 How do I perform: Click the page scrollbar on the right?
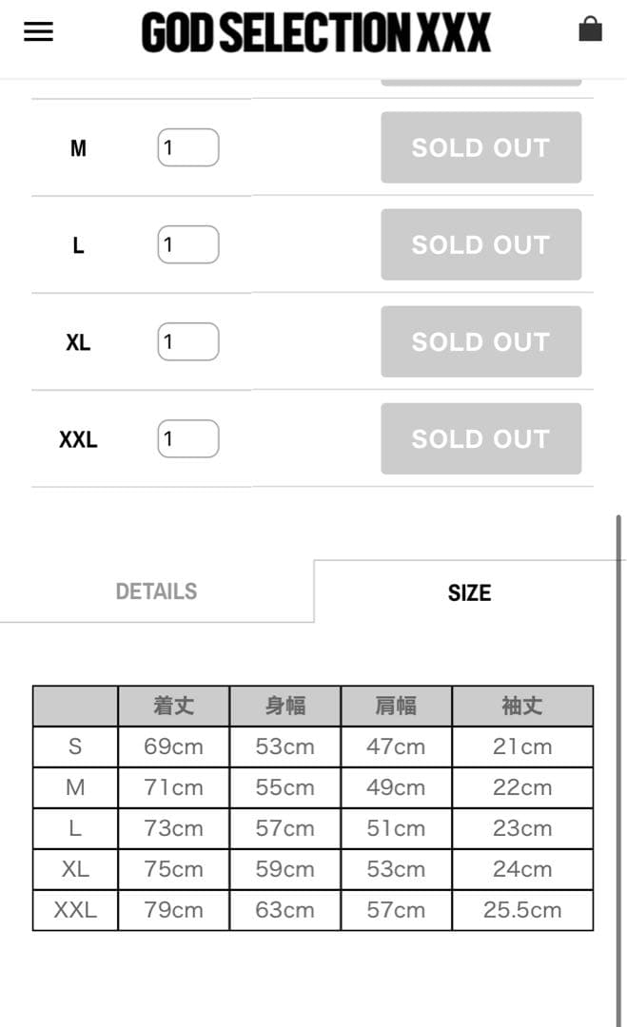click(x=619, y=761)
